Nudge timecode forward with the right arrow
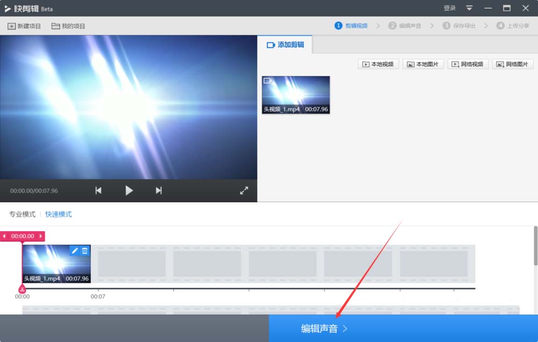Screen dimensions: 538x342 (x=40, y=236)
